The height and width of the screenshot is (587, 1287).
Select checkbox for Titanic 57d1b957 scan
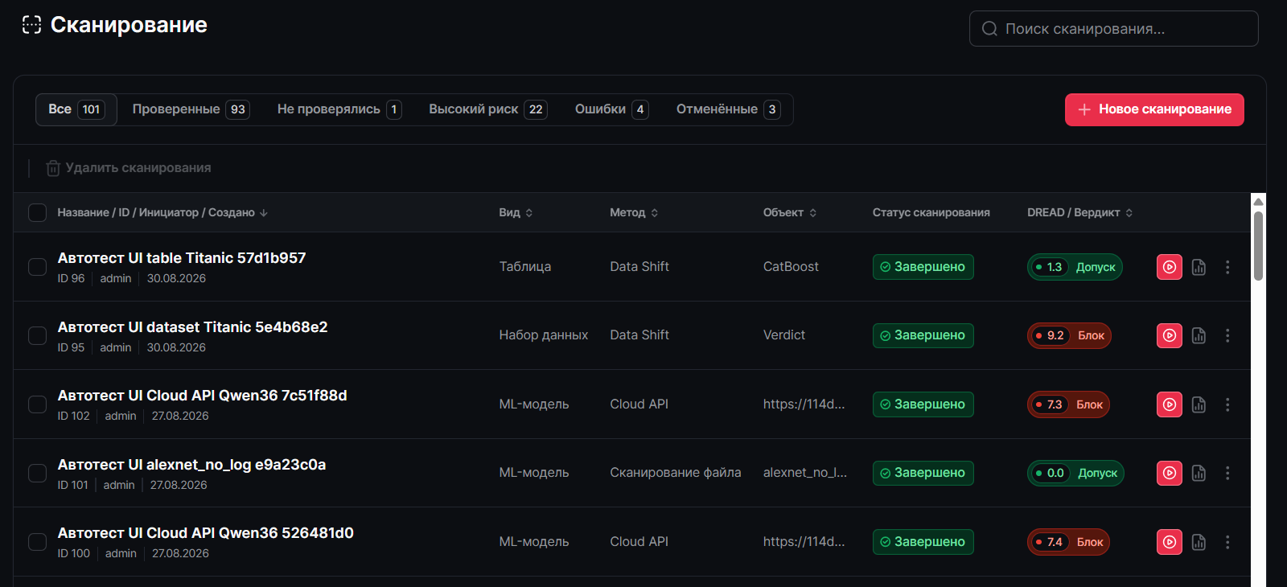tap(37, 267)
